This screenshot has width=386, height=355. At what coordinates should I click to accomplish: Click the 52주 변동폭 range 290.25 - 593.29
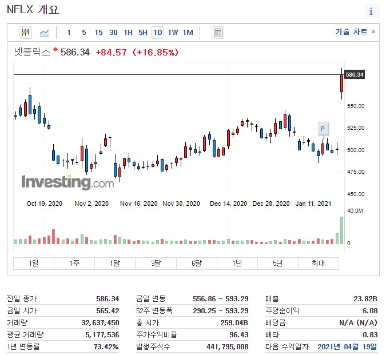221,311
